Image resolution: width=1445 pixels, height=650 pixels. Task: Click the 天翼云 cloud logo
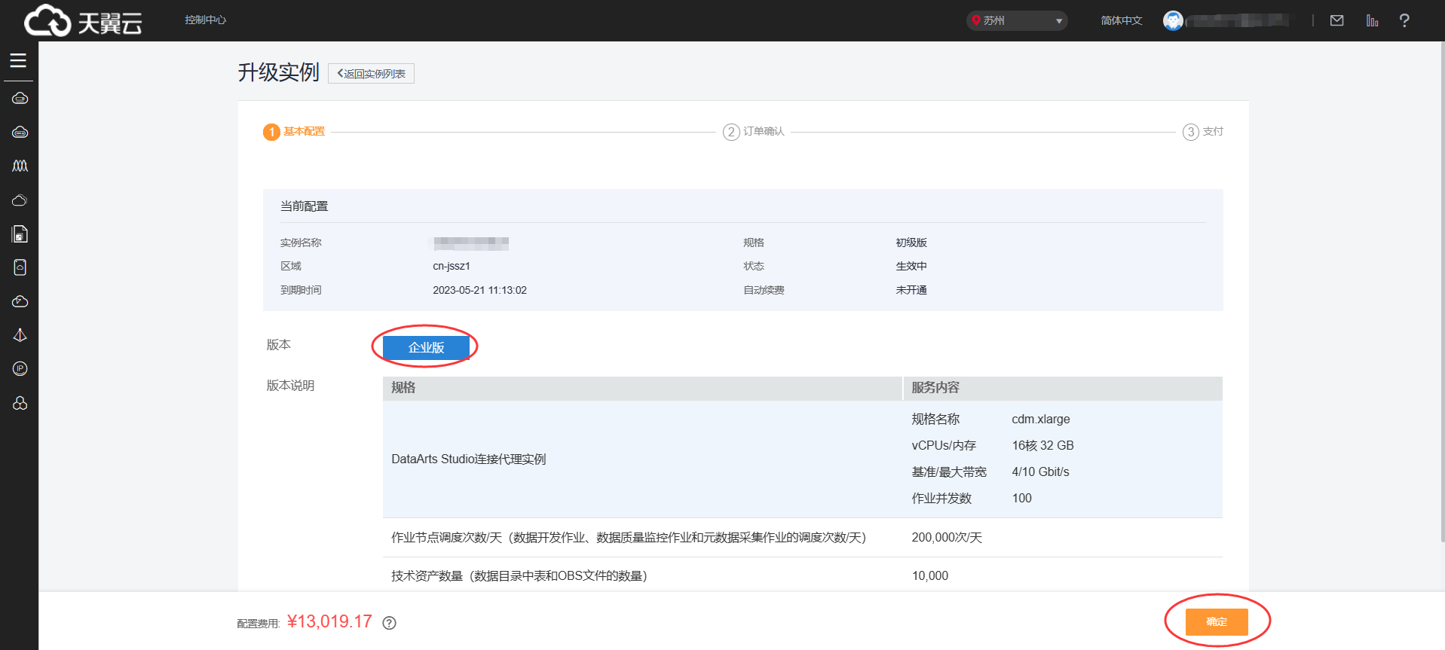pyautogui.click(x=83, y=21)
